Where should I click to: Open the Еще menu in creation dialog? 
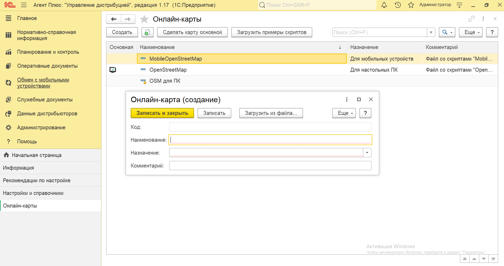click(344, 113)
